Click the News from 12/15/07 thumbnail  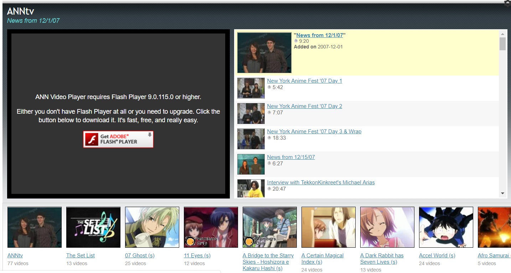click(x=251, y=165)
